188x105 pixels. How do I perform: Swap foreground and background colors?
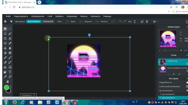click(x=11, y=87)
